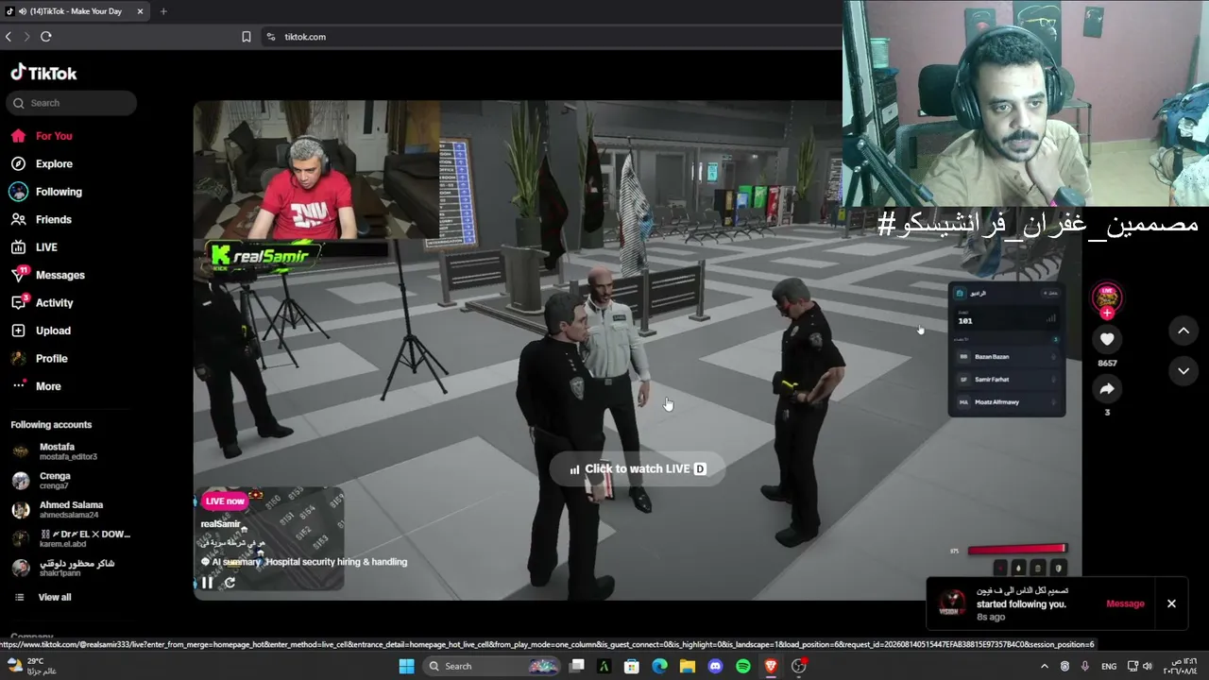
Task: Go to the previous video
Action: [x=1183, y=331]
